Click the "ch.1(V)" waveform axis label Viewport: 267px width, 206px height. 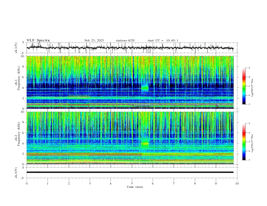[16, 48]
